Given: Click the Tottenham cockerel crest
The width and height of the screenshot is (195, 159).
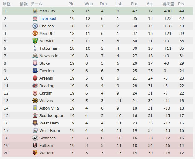Looking at the screenshot, I should pos(35,48).
